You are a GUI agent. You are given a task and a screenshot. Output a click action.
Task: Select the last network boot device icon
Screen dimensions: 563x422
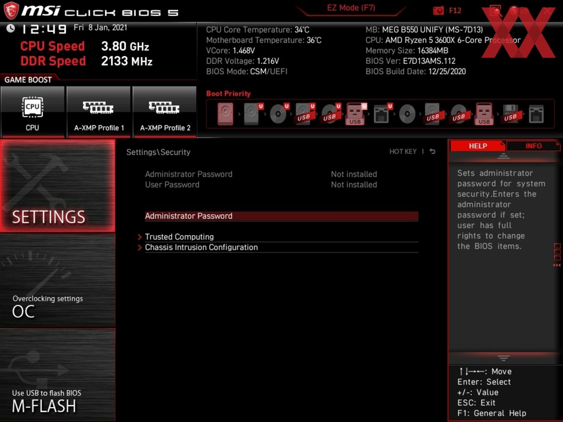[x=536, y=114]
